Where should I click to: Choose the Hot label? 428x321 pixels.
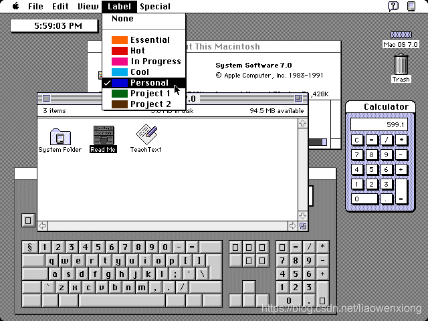click(144, 51)
